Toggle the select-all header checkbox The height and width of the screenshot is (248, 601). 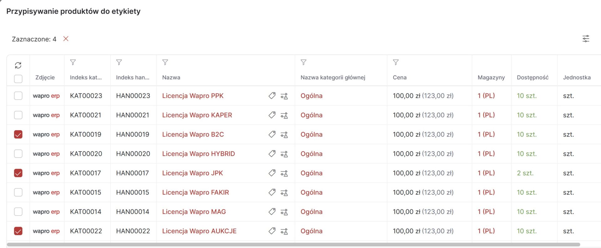click(x=18, y=79)
